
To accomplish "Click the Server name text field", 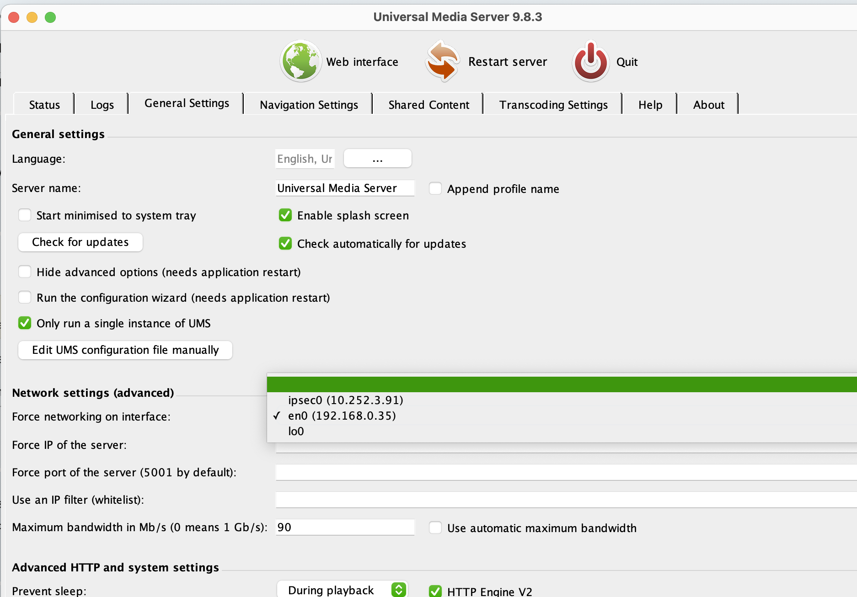I will (x=345, y=188).
